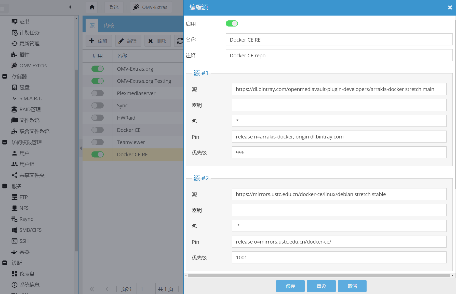Enable the HWRaid repo switch
The width and height of the screenshot is (456, 294).
click(x=98, y=118)
